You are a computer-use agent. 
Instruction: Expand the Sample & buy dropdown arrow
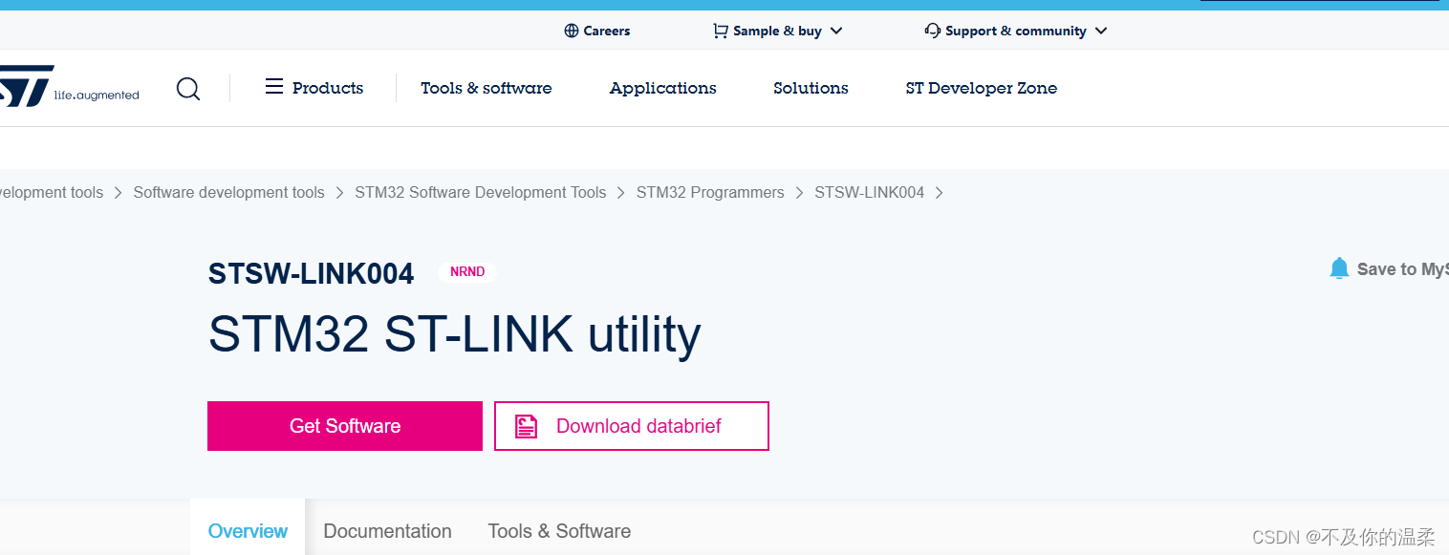click(836, 31)
